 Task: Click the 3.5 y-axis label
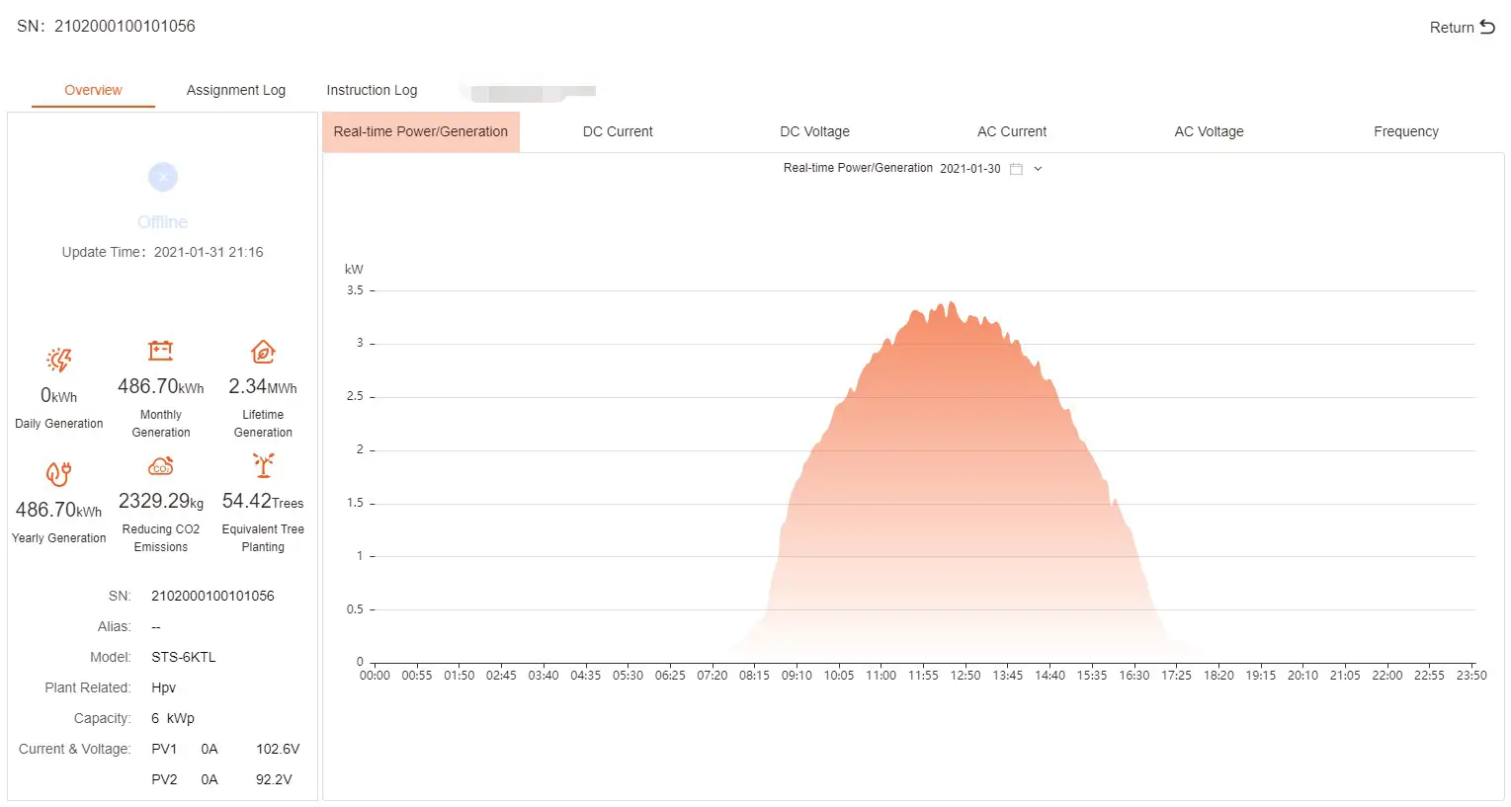pos(355,290)
